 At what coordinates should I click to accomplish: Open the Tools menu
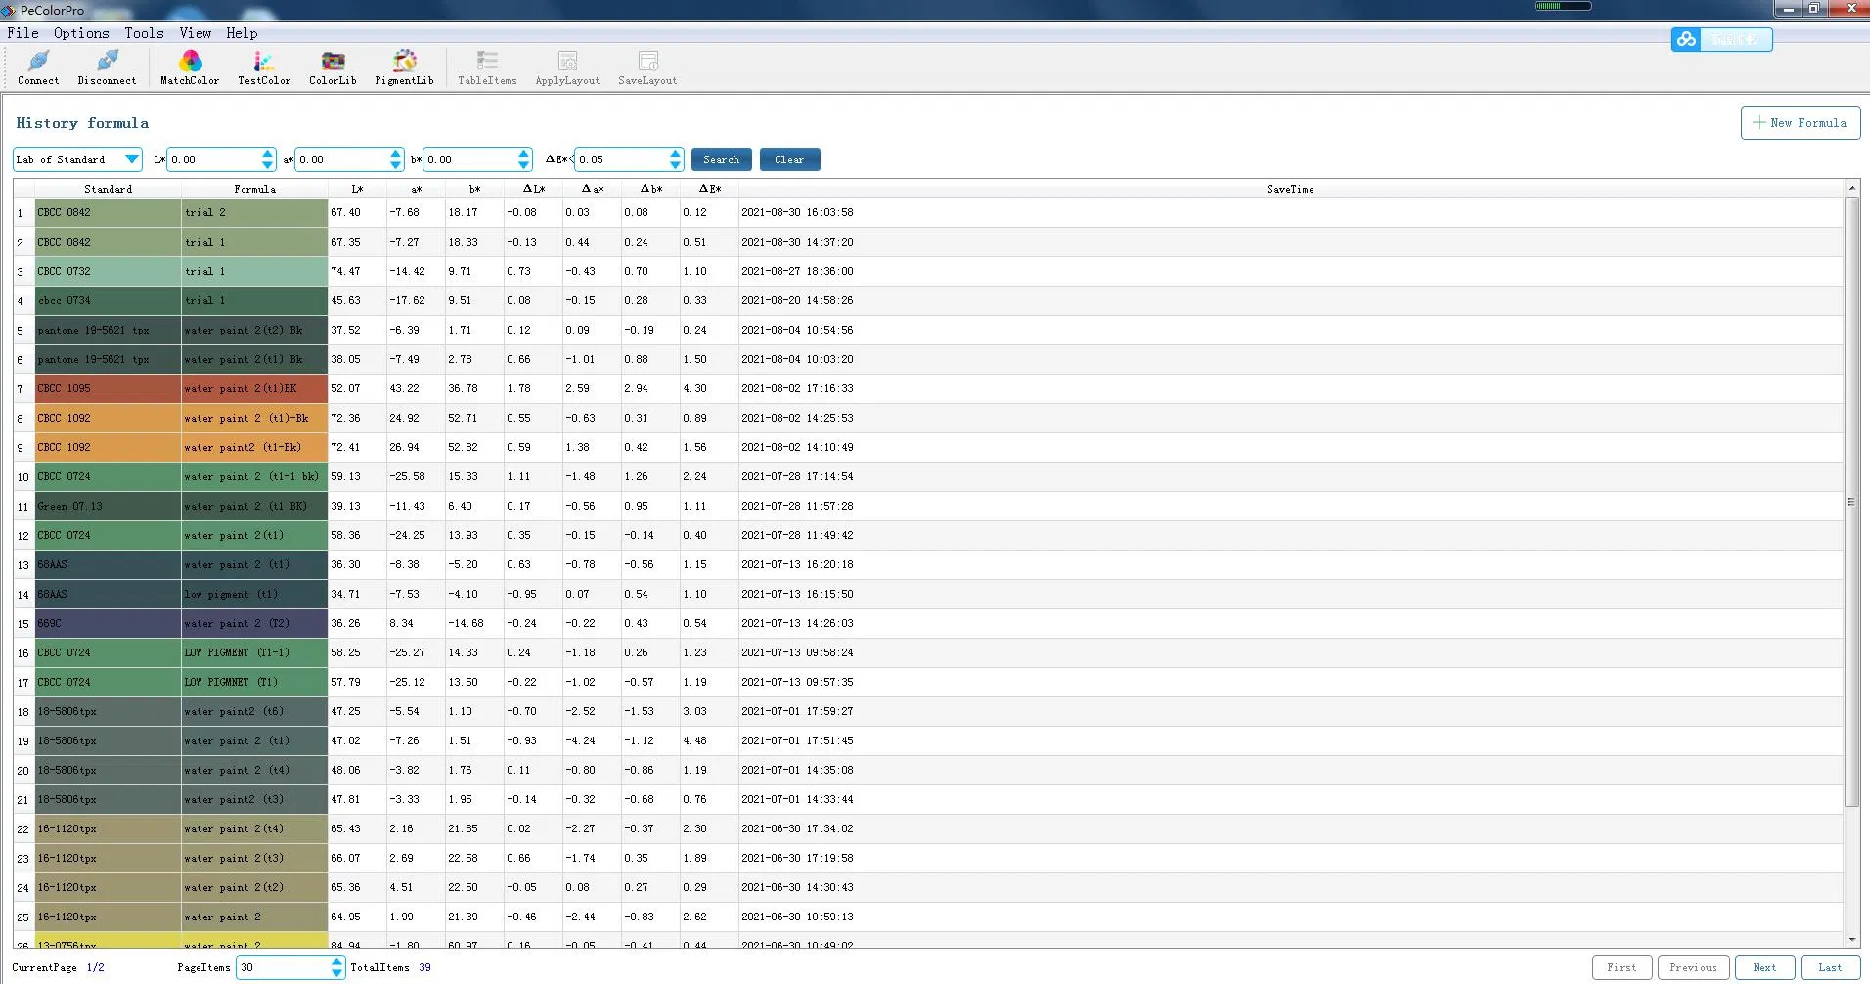tap(144, 33)
